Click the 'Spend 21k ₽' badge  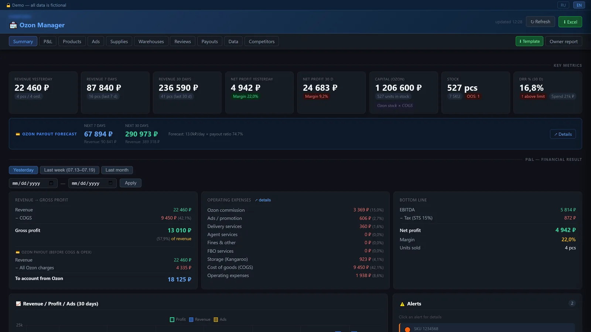(x=563, y=96)
